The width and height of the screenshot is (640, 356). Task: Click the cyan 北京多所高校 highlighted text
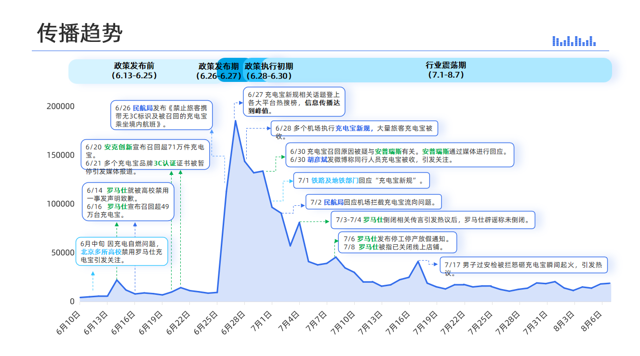coord(101,251)
